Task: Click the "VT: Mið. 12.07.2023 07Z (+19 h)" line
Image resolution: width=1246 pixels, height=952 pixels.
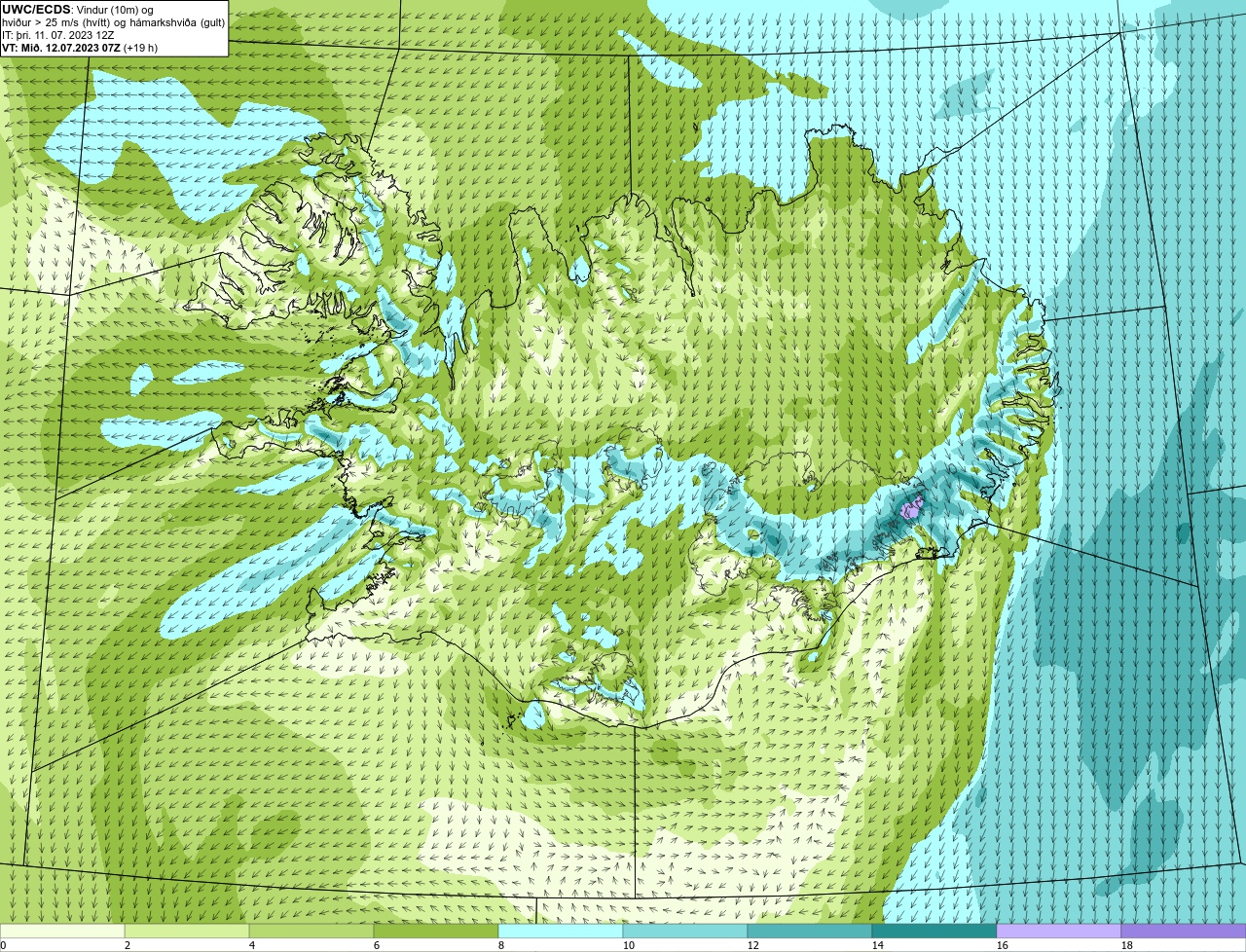Action: (x=80, y=48)
